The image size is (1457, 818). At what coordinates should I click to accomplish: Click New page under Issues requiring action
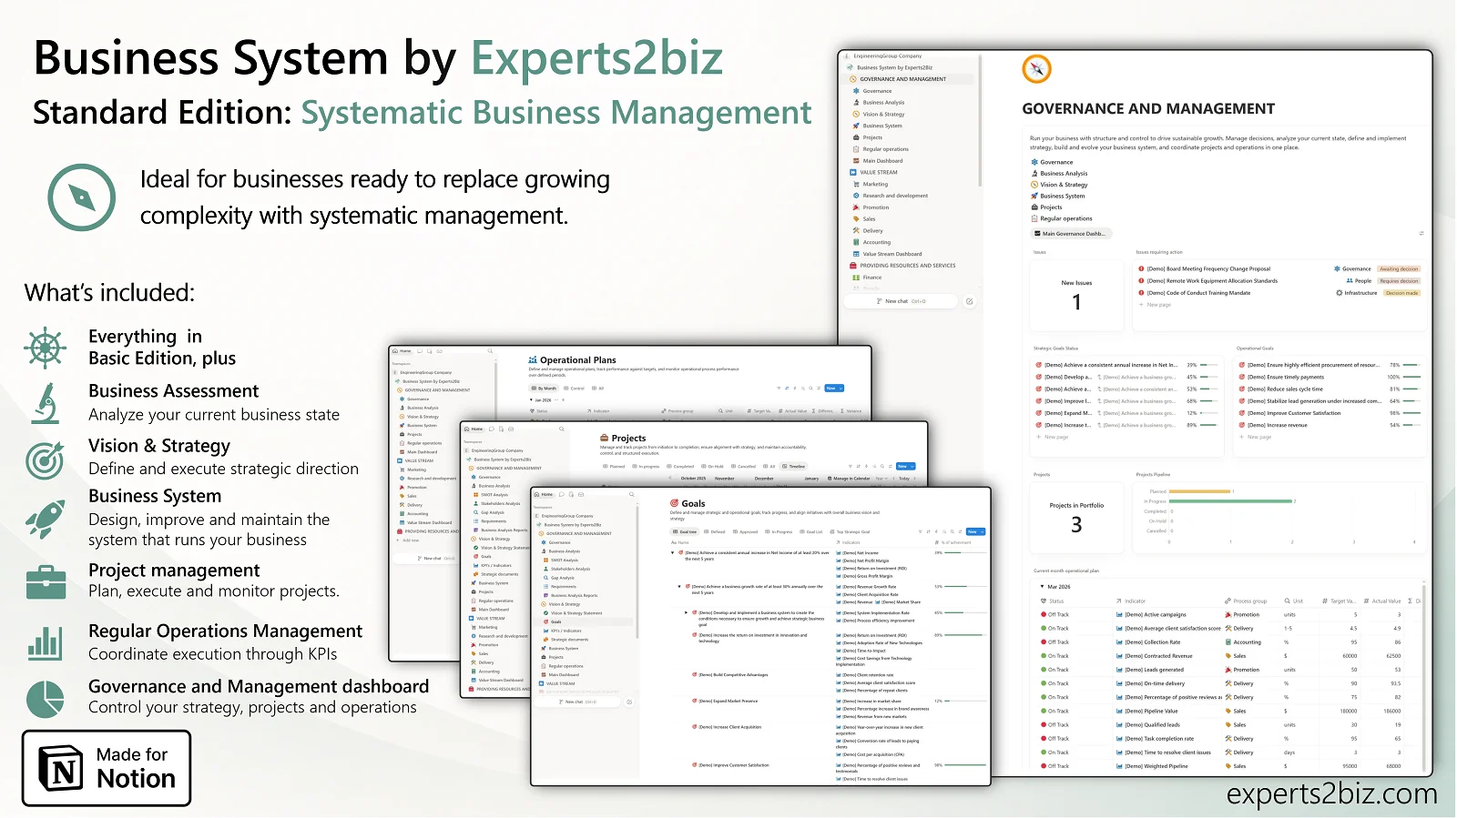click(1155, 305)
